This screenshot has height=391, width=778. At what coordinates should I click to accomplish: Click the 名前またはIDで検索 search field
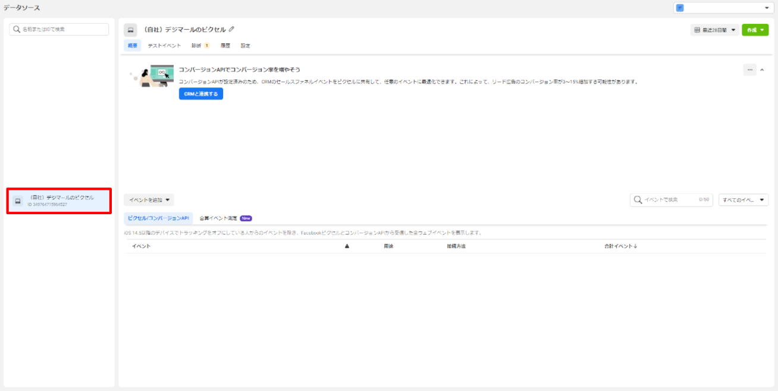click(x=59, y=29)
